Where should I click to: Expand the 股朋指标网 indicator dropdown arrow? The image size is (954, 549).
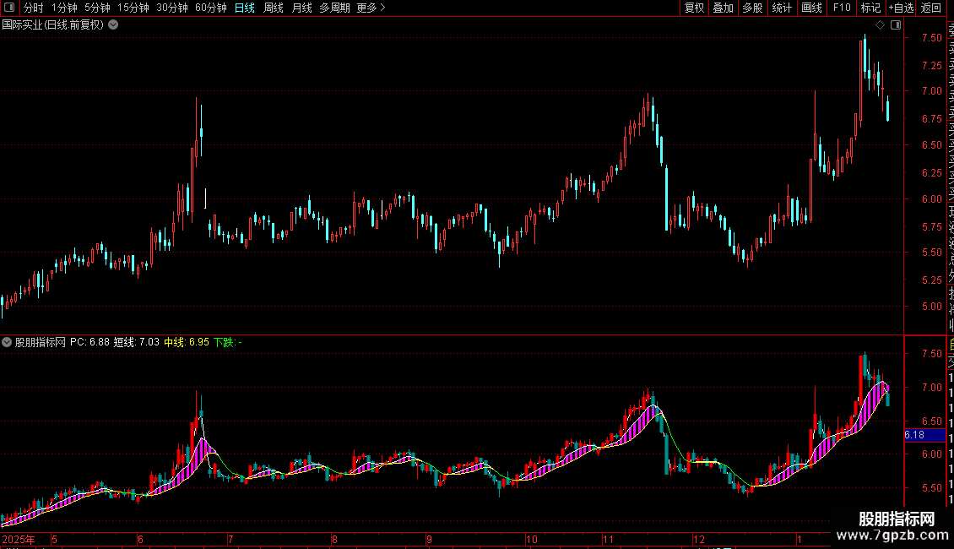[x=7, y=343]
